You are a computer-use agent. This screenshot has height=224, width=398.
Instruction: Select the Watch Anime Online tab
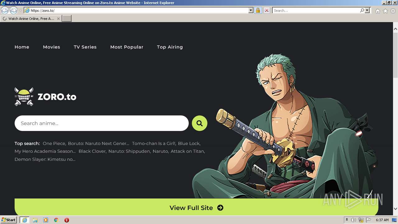click(31, 19)
